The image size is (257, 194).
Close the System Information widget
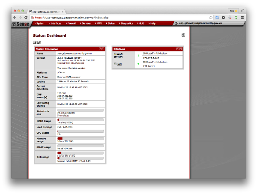[x=103, y=49]
